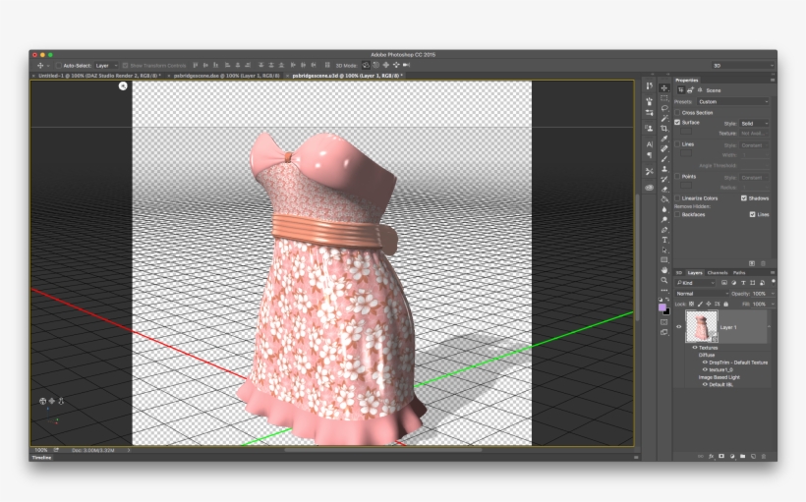The width and height of the screenshot is (806, 502).
Task: Click the delete layer trash icon
Action: click(762, 456)
